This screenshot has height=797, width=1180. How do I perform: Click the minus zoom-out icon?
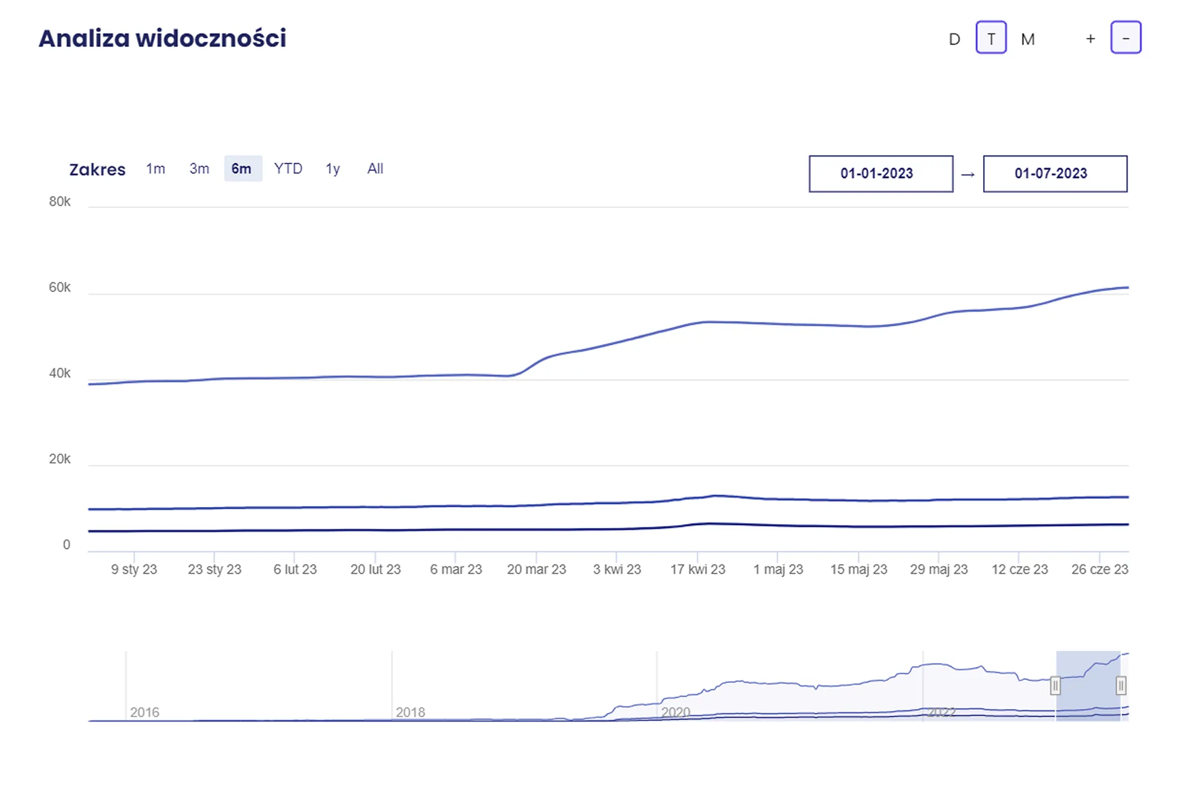coord(1126,38)
